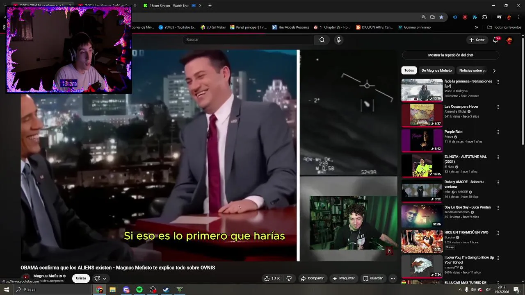Open 3D Gif Maker bookmark
Image resolution: width=525 pixels, height=295 pixels.
click(x=213, y=27)
